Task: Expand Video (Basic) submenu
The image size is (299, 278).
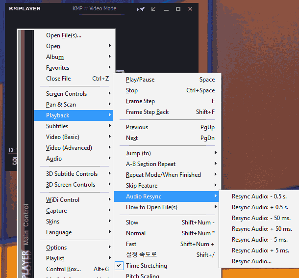Action: click(x=75, y=137)
